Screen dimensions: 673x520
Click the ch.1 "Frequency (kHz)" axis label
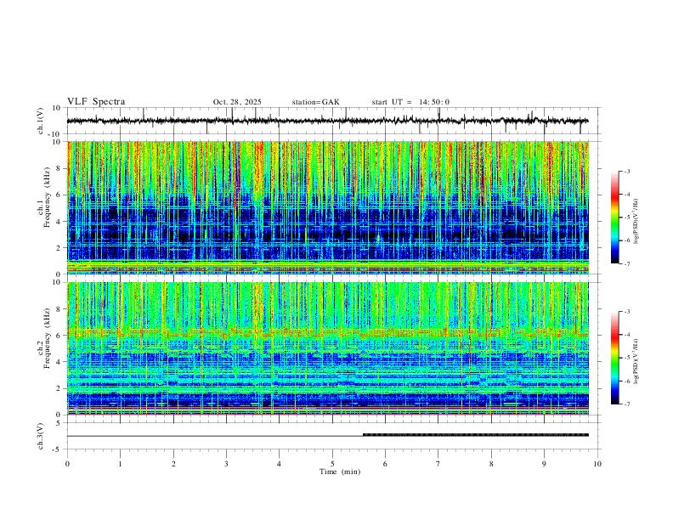coord(47,197)
